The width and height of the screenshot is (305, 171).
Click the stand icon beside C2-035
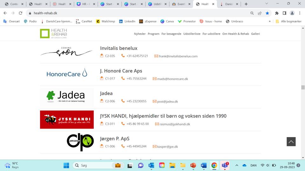coord(102,56)
